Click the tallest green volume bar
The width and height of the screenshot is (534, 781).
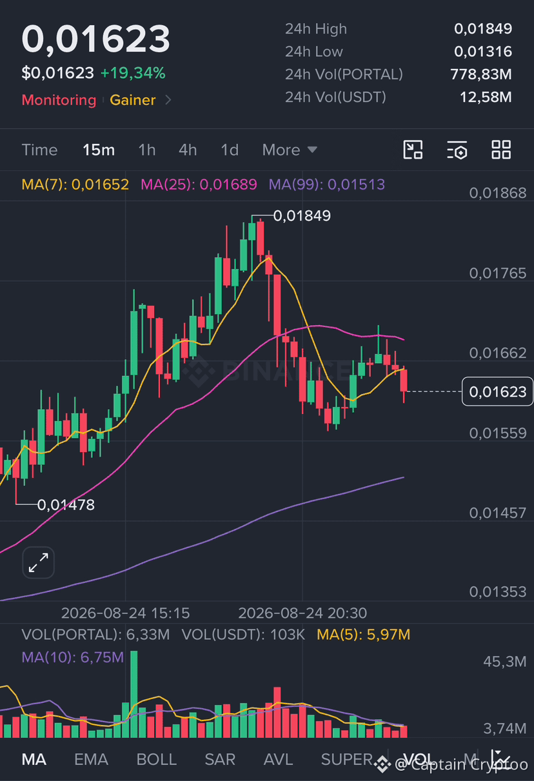tap(134, 694)
